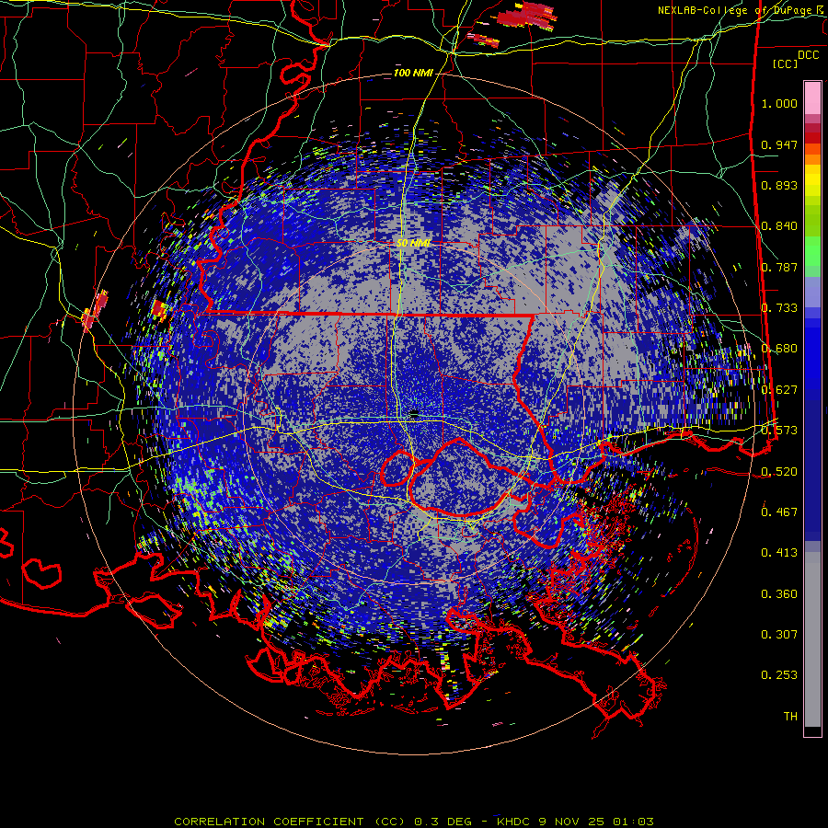The height and width of the screenshot is (828, 828).
Task: Select the 0.253 scale label
Action: pyautogui.click(x=779, y=675)
